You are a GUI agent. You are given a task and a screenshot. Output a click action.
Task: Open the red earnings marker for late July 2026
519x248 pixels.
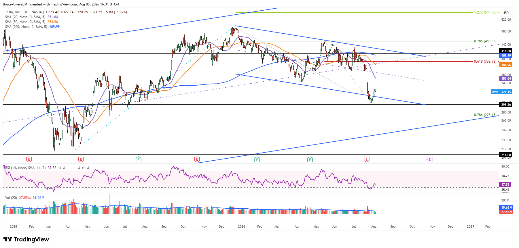click(x=366, y=159)
